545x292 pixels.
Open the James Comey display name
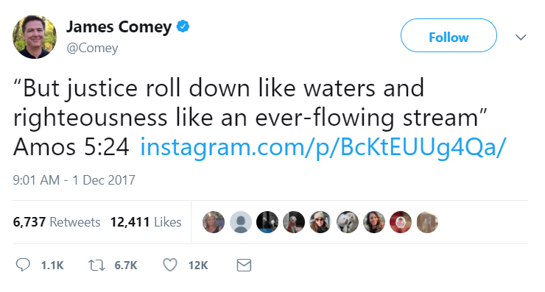coord(119,26)
